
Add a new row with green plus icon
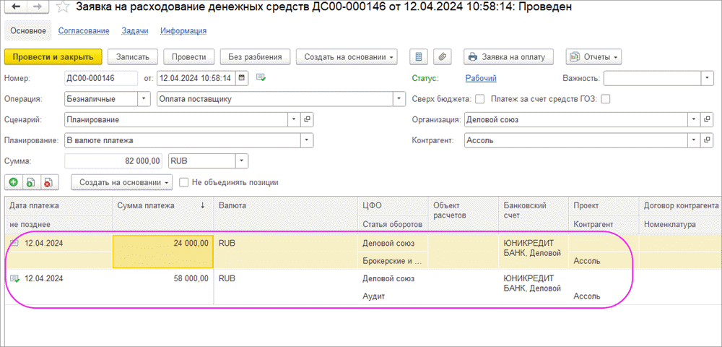click(x=14, y=182)
